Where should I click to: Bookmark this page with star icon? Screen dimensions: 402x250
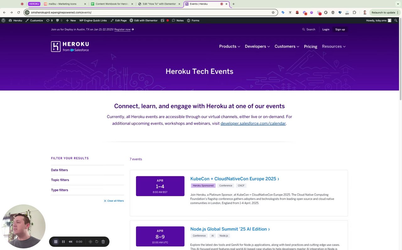[x=273, y=13]
